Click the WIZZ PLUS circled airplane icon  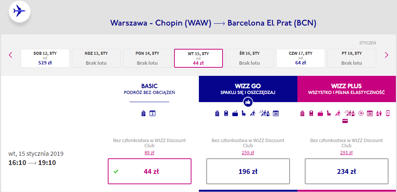tap(361, 114)
